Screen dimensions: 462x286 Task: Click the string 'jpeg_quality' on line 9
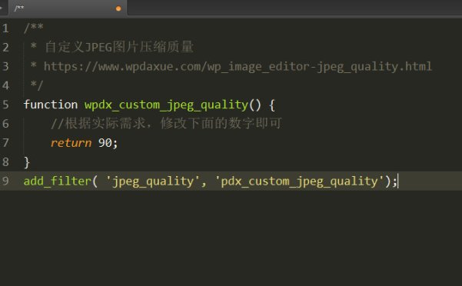click(153, 181)
